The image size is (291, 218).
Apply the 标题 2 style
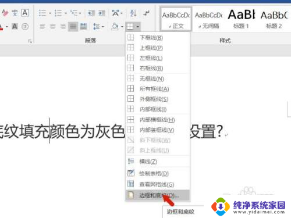pyautogui.click(x=274, y=19)
